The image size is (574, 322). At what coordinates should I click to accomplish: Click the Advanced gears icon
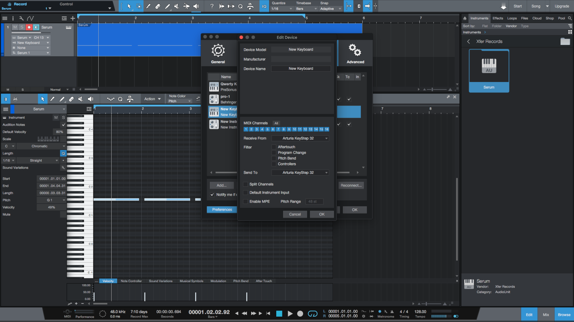click(x=355, y=51)
